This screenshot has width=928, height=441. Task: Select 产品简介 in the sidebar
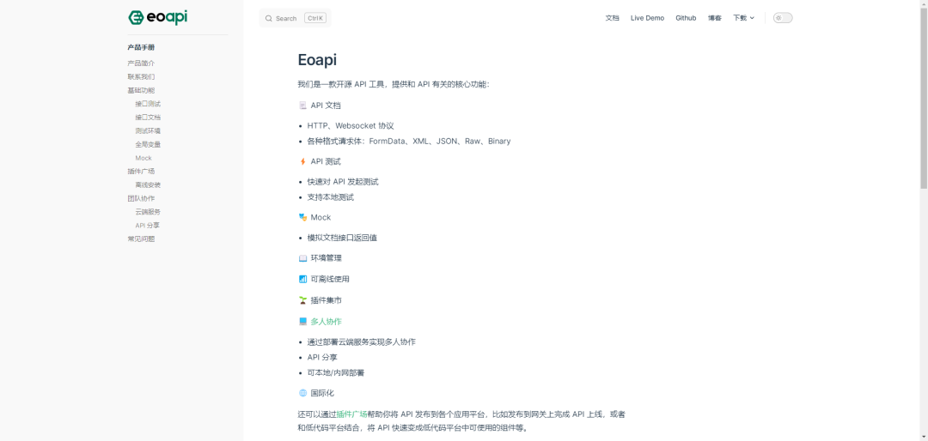coord(142,63)
